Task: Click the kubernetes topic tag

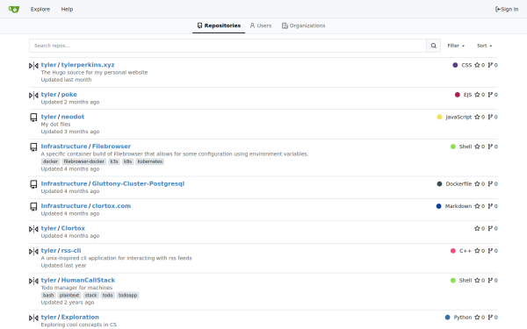Action: (x=150, y=161)
